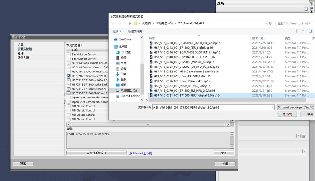Viewport: 315px width, 181px height.
Task: Select 操作系统 in 附加信息 sidebar
Action: [24, 58]
